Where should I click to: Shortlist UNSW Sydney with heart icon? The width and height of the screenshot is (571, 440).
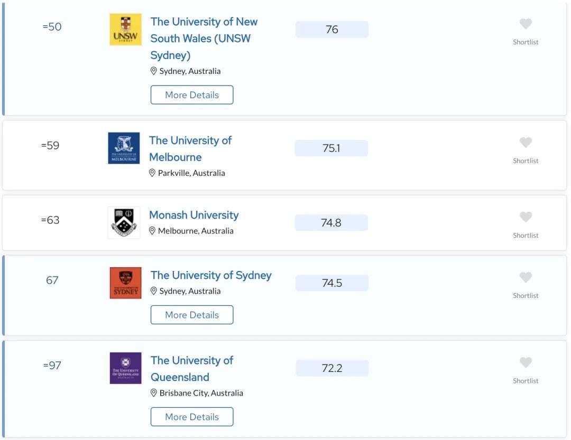[526, 24]
